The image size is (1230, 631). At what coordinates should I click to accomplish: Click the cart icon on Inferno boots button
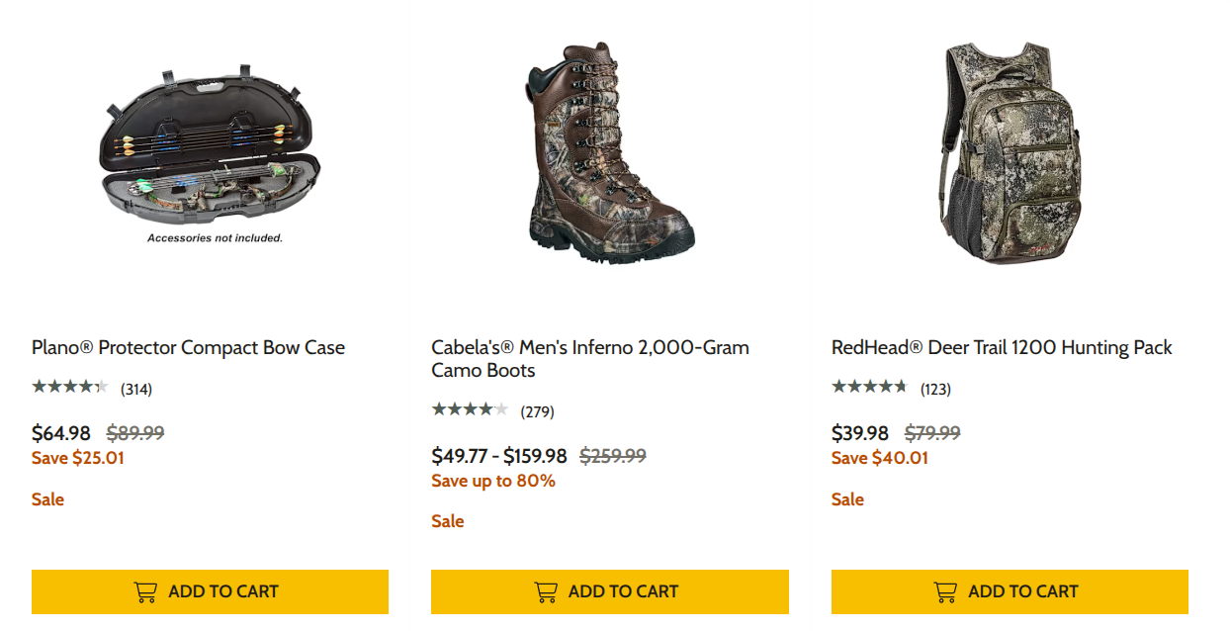pyautogui.click(x=546, y=590)
